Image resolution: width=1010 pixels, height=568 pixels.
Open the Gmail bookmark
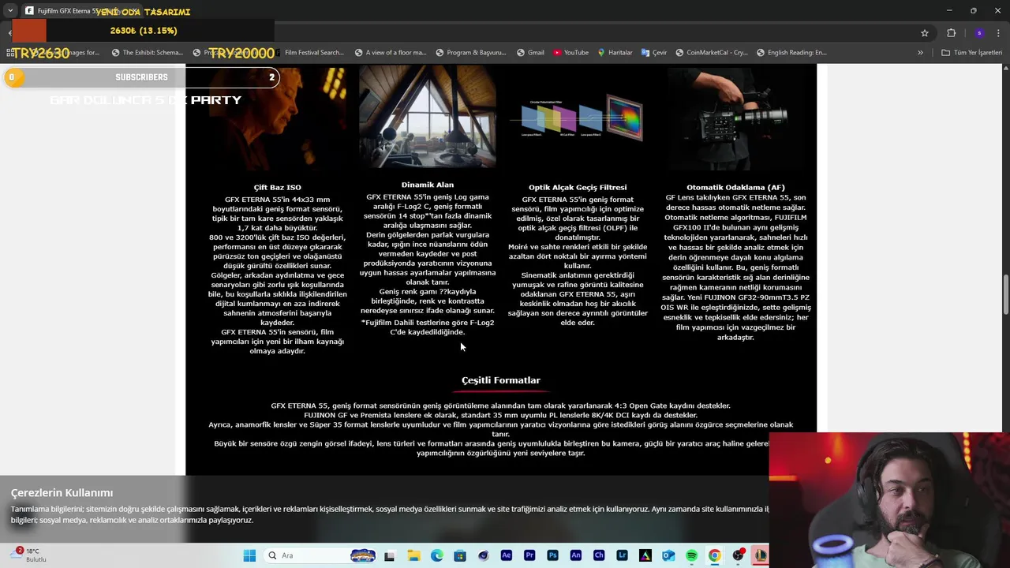tap(530, 53)
